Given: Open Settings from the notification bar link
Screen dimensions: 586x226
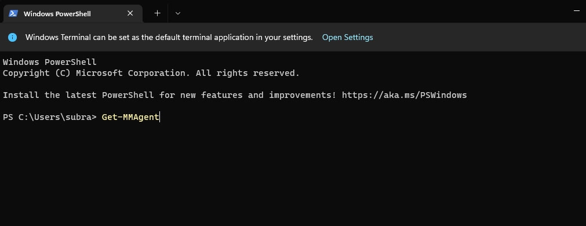Looking at the screenshot, I should coord(348,37).
